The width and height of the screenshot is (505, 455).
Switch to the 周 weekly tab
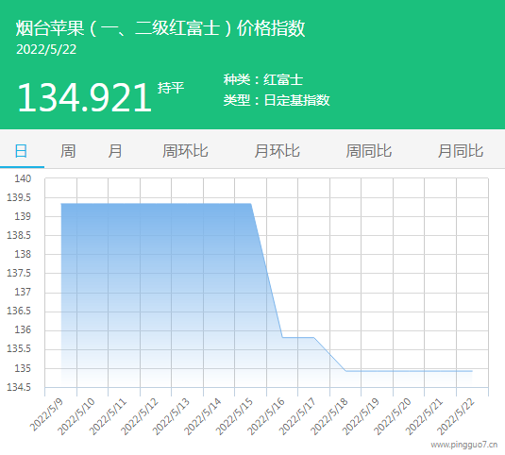click(x=68, y=151)
